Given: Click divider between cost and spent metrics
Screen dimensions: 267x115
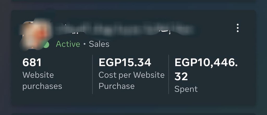Looking at the screenshot, I should coord(169,74).
